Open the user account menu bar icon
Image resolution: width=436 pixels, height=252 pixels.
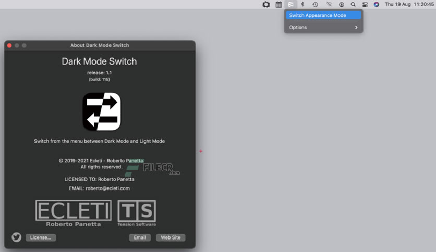point(342,5)
